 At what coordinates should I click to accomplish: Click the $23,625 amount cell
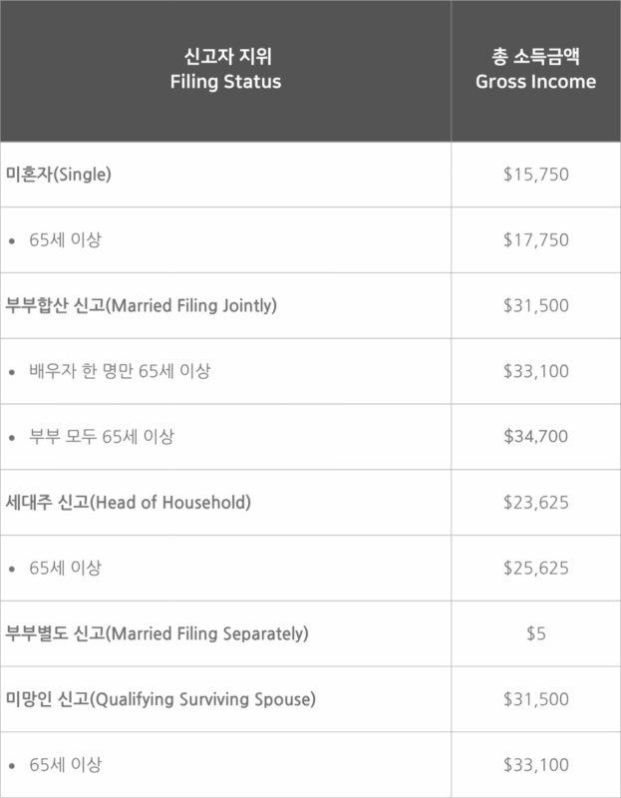535,503
